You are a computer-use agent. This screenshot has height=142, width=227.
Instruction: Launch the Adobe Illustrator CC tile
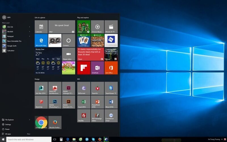point(68,102)
